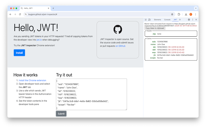Click Copy token to clipboard button
Screen dimensions: 206x128
coord(155,28)
